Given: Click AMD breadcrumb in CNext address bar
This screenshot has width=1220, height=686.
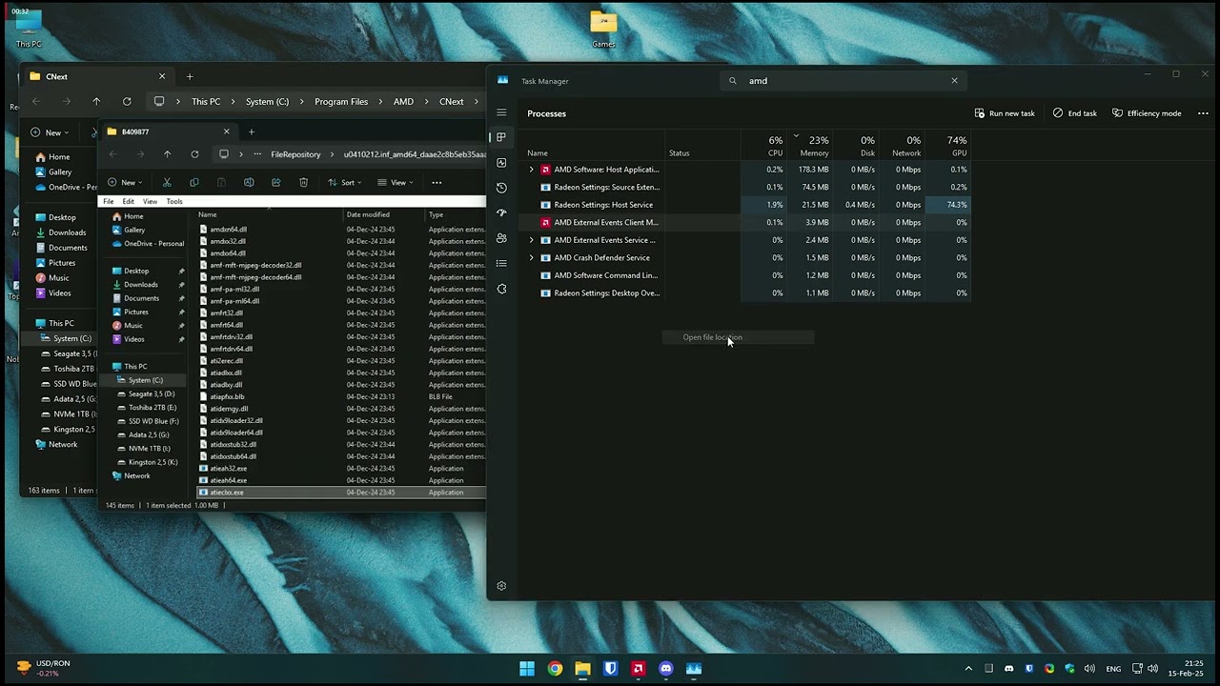Looking at the screenshot, I should coord(403,102).
